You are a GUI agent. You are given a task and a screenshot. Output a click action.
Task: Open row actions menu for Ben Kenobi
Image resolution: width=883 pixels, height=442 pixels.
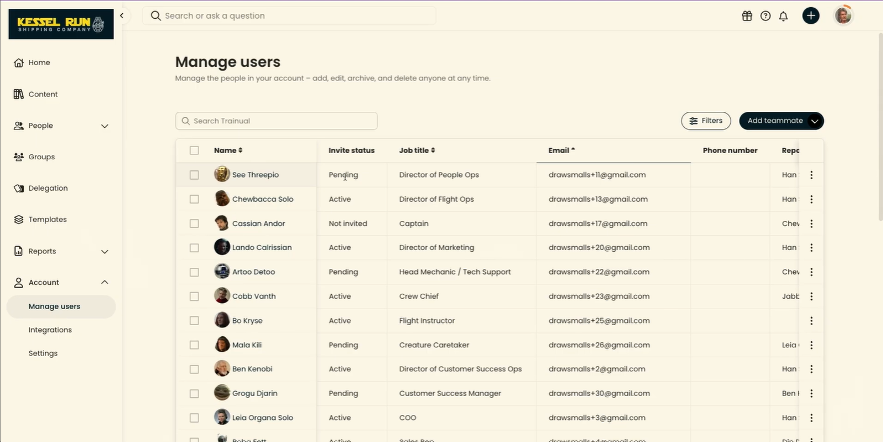811,369
